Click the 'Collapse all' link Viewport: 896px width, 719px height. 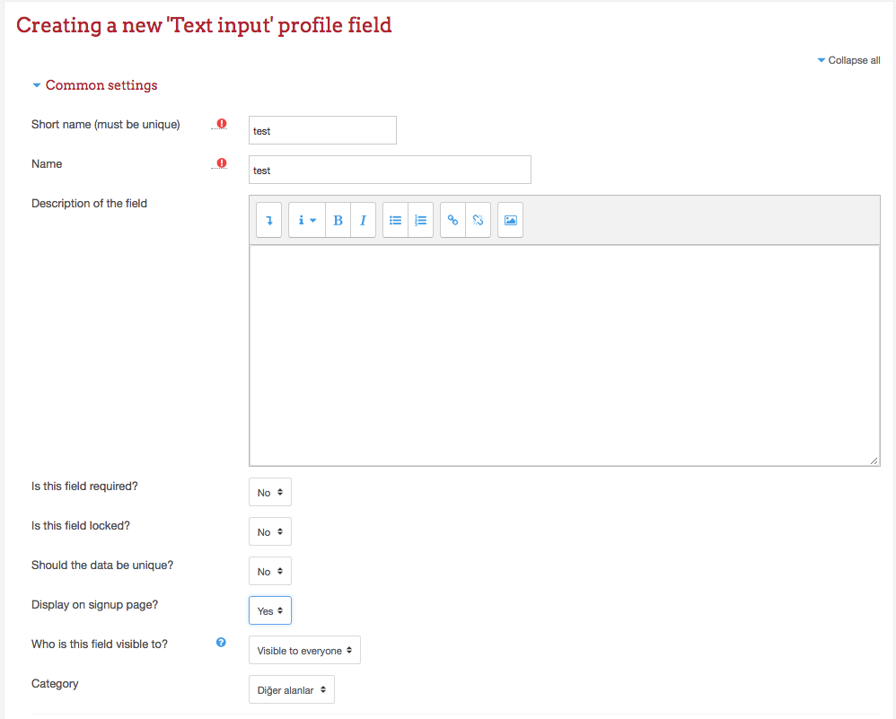[849, 60]
